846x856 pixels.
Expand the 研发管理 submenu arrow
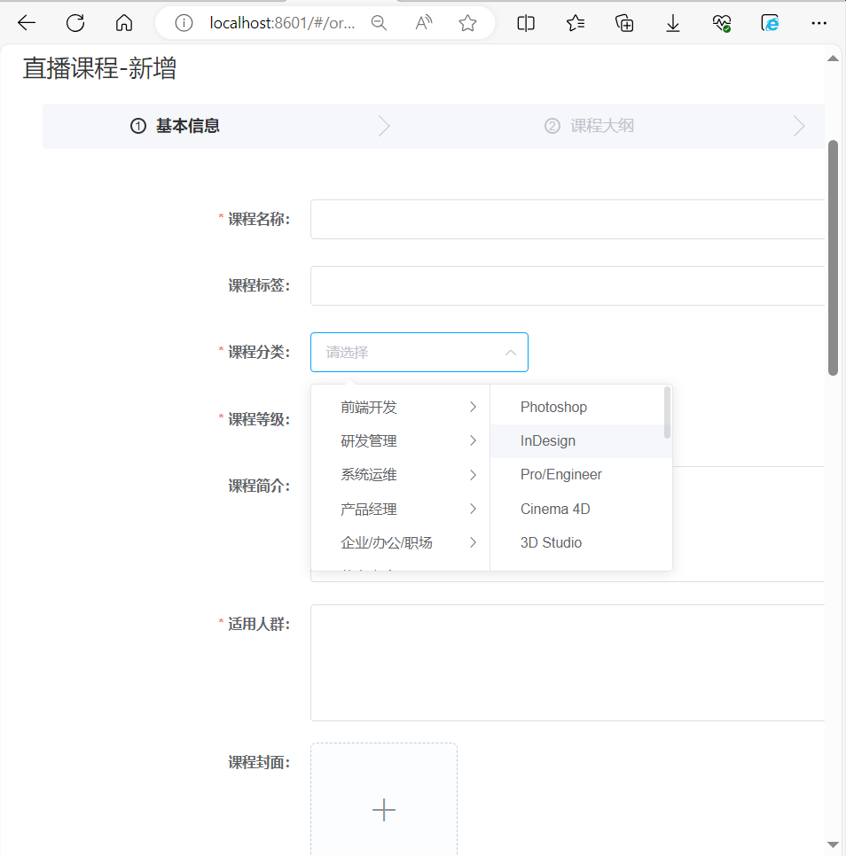click(x=473, y=441)
